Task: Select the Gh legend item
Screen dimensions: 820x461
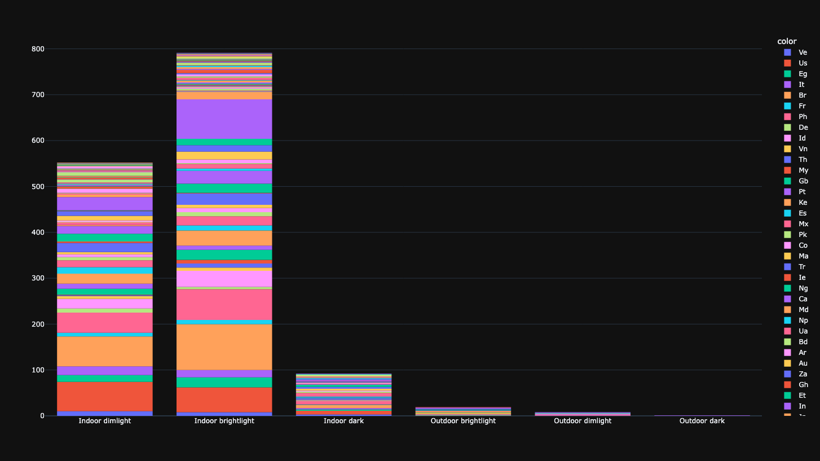Action: [796, 385]
